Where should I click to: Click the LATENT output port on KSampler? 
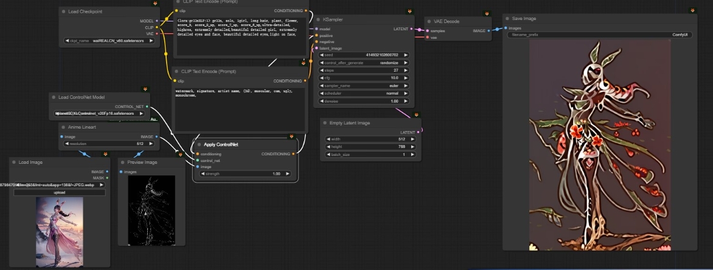pos(411,29)
